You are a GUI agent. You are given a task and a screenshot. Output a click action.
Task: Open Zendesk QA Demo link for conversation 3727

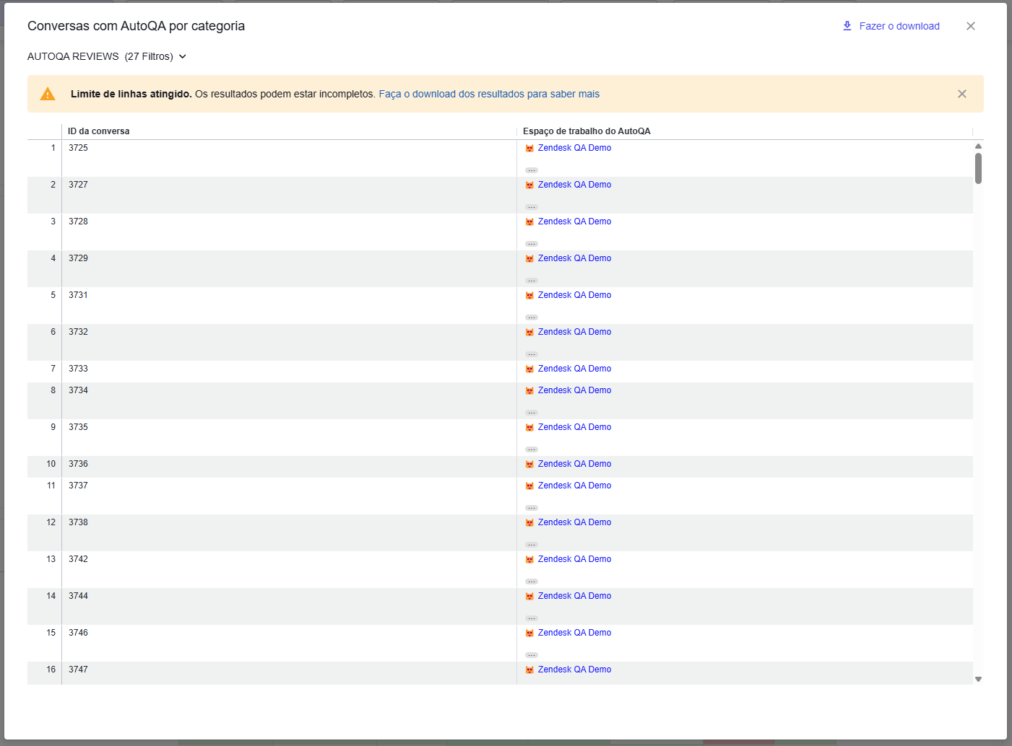pyautogui.click(x=574, y=185)
